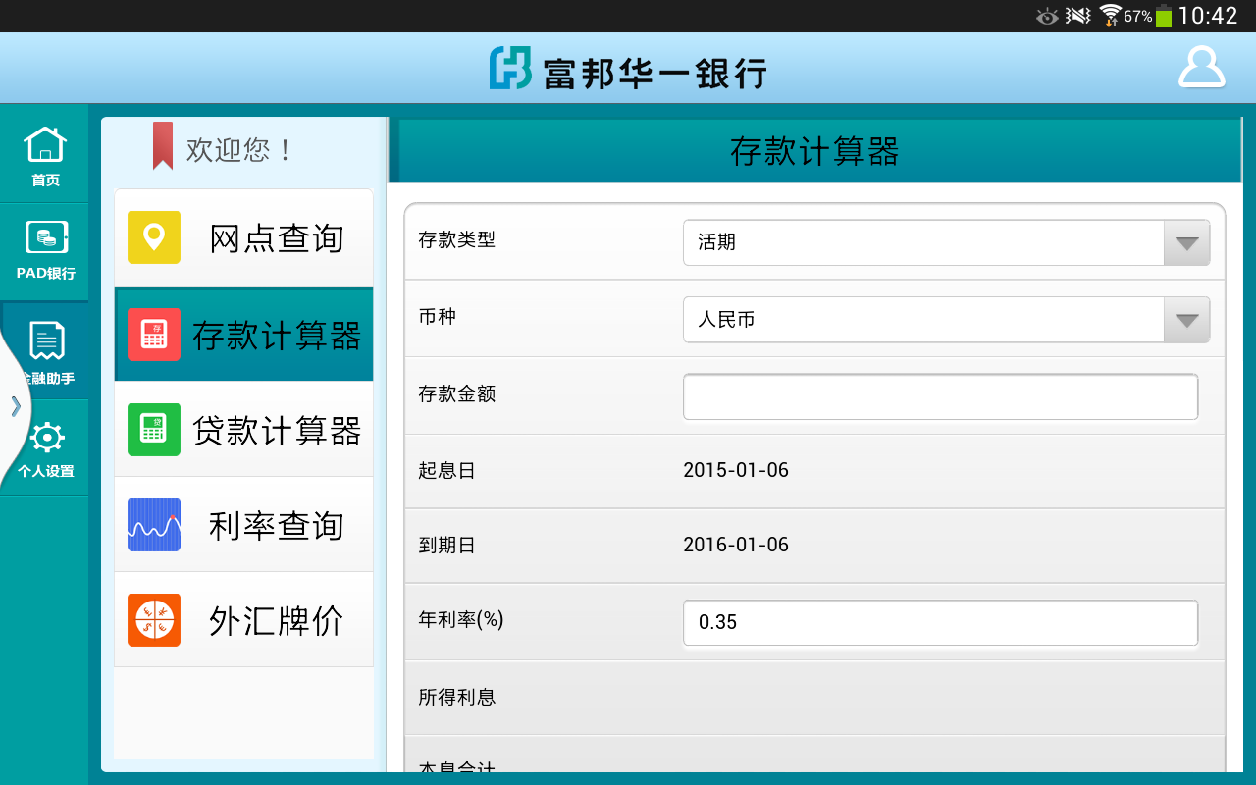The image size is (1256, 785).
Task: Open the user profile icon
Action: 1201,68
